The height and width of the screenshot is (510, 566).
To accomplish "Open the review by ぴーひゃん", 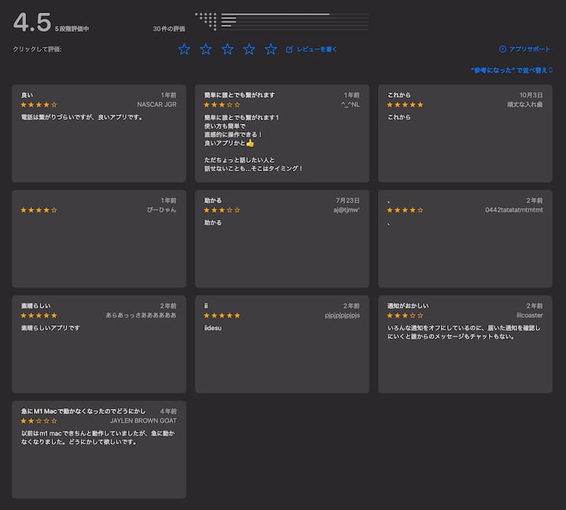I will [99, 238].
